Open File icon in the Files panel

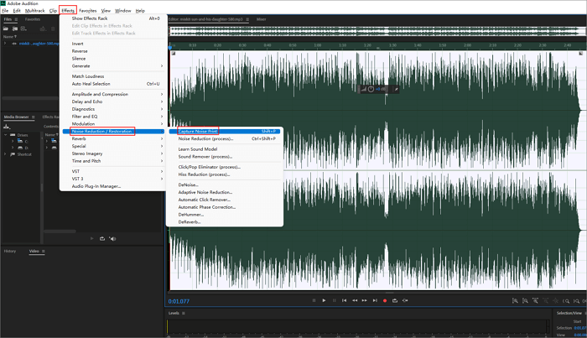[x=6, y=29]
